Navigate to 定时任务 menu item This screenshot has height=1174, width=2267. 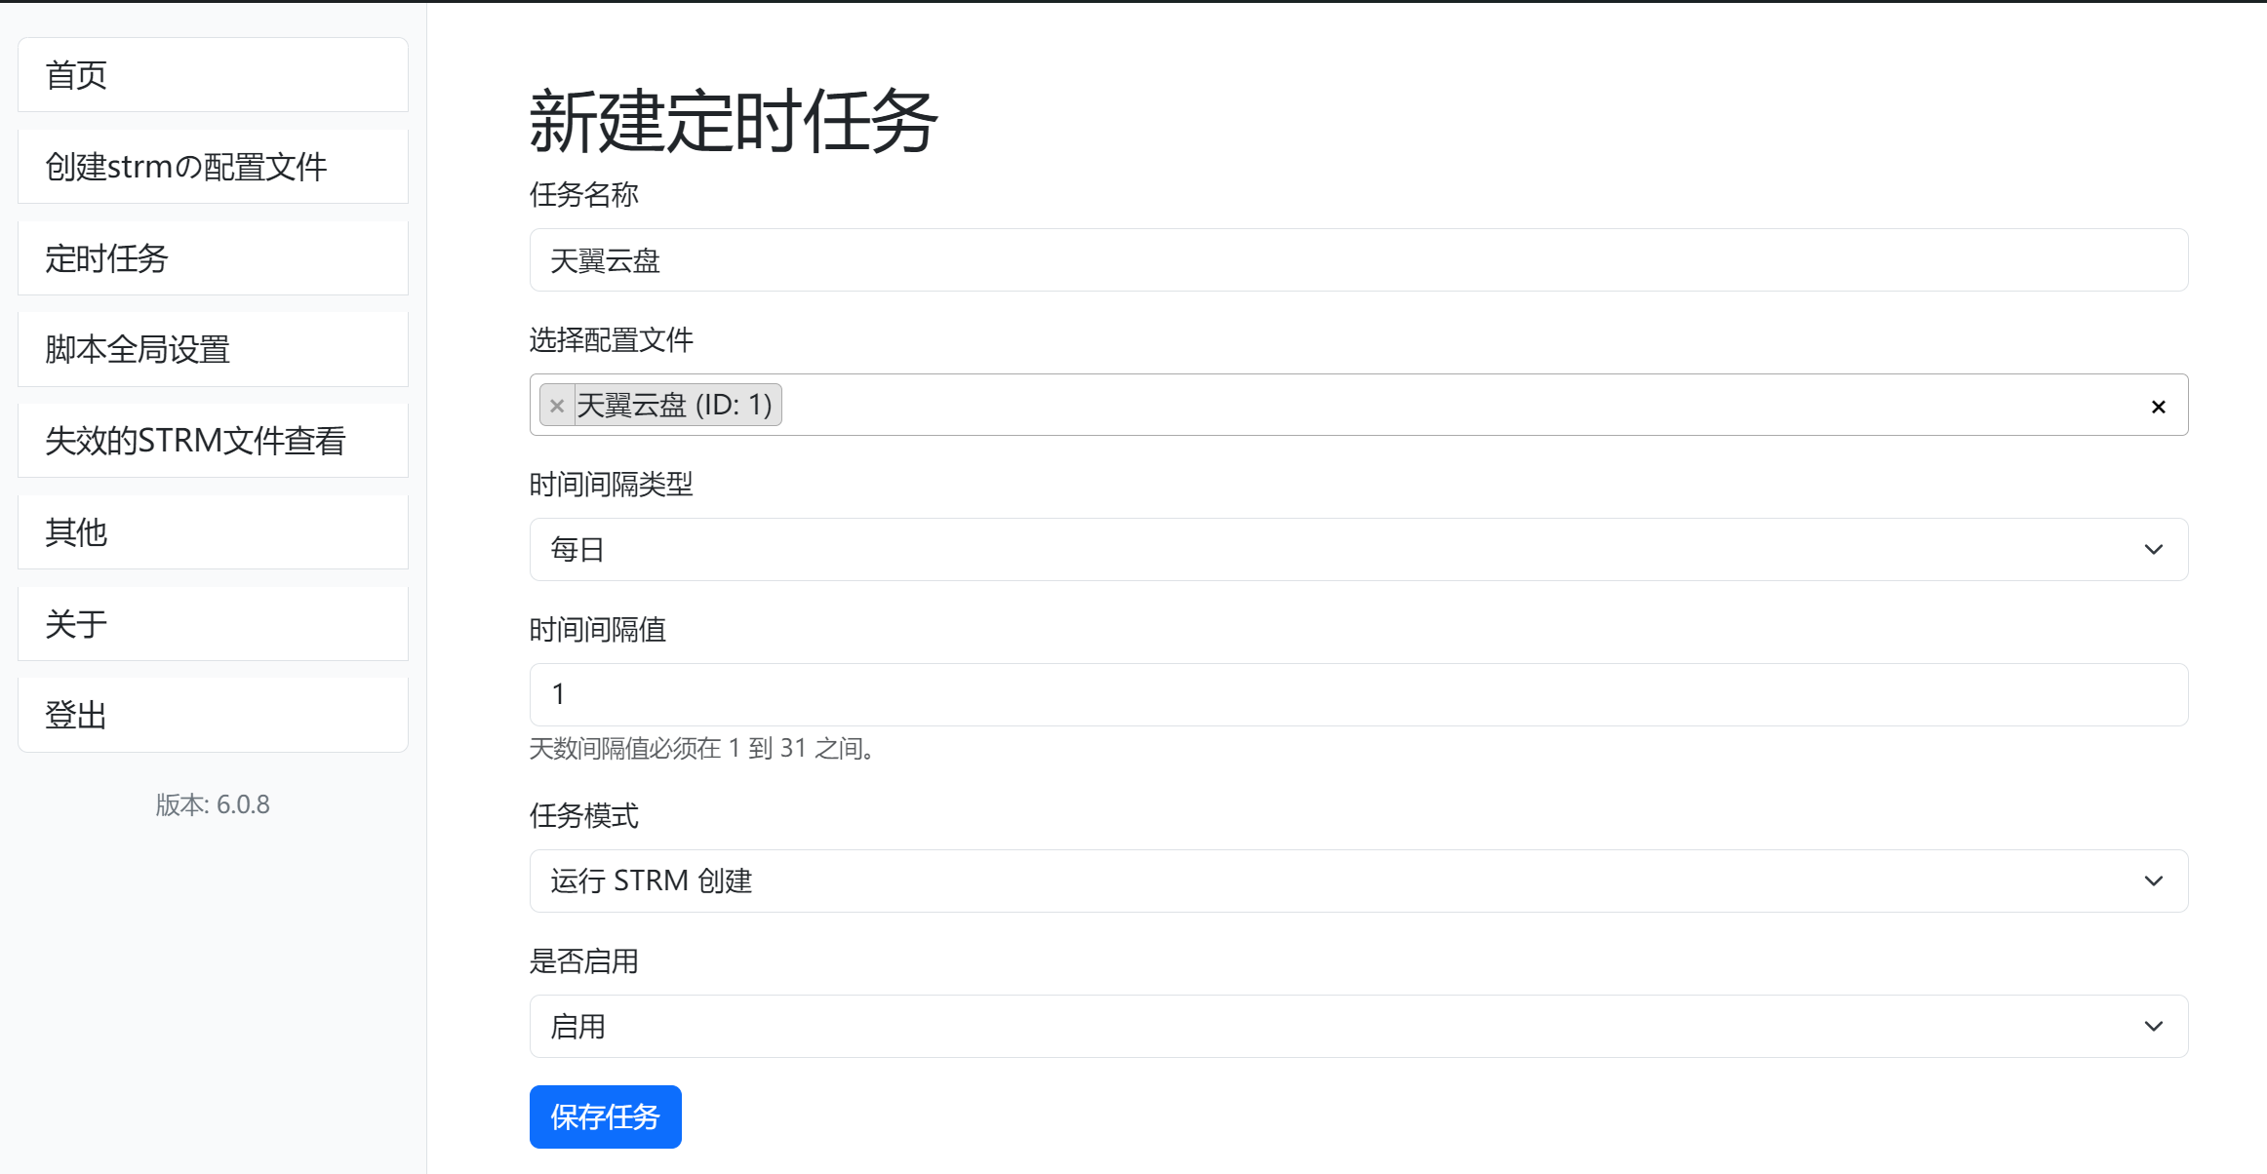tap(213, 258)
